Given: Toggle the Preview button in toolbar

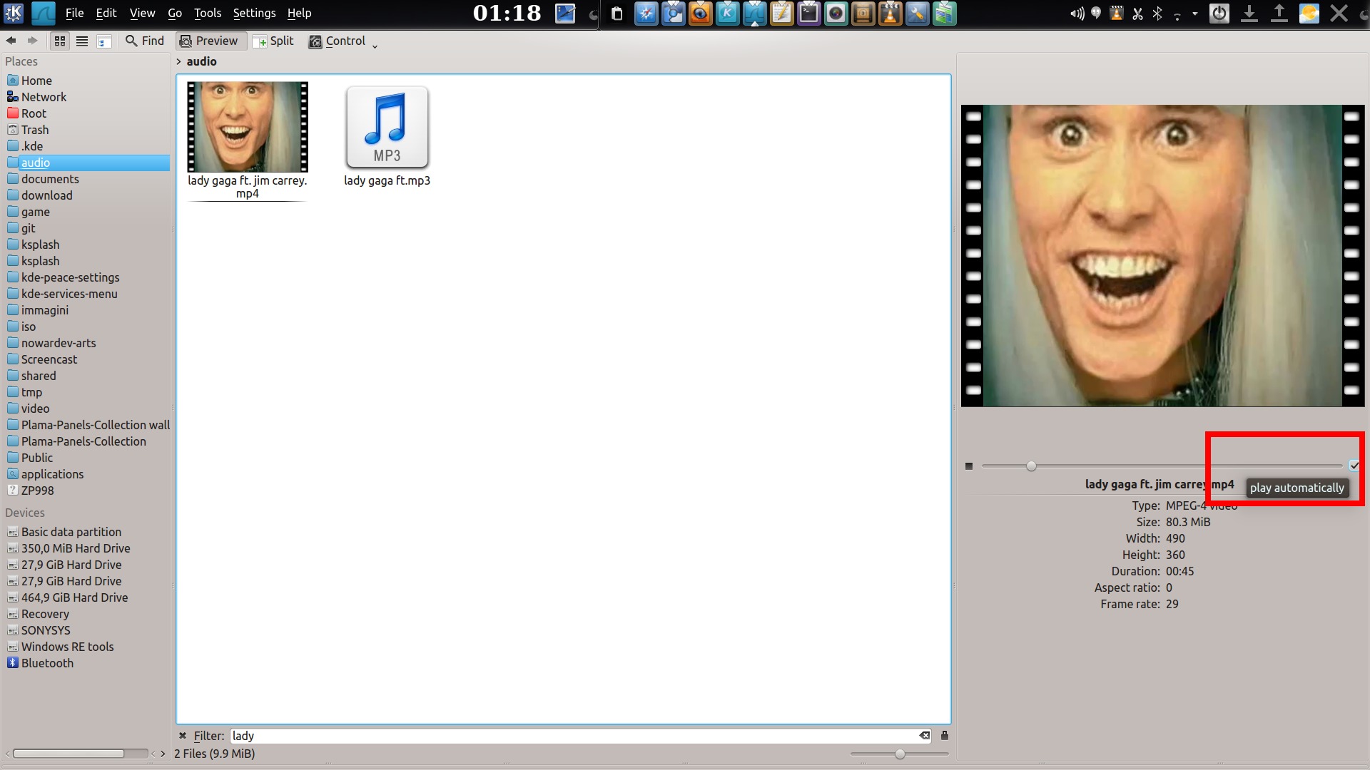Looking at the screenshot, I should (x=210, y=41).
